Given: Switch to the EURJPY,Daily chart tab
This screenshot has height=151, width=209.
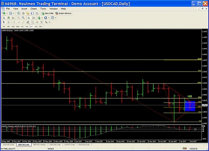Looking at the screenshot, I should (70, 145).
